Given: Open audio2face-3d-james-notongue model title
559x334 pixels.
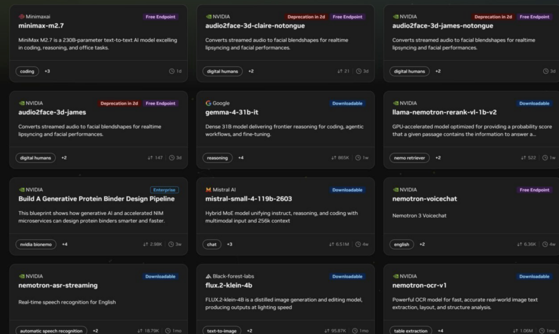Looking at the screenshot, I should point(442,26).
